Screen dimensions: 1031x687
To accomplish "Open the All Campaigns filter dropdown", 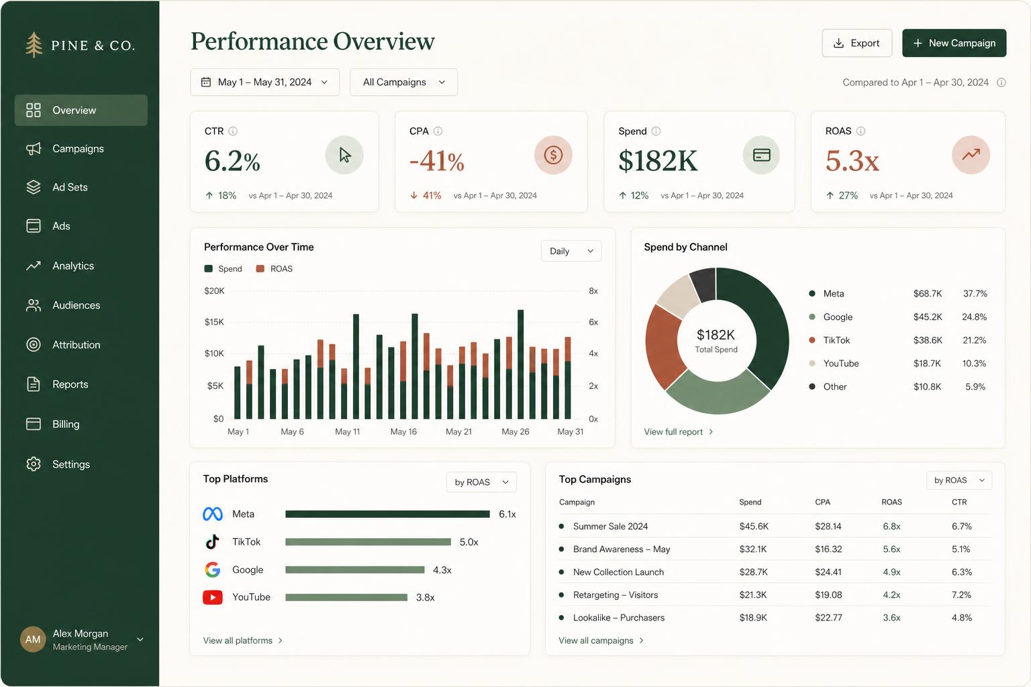I will point(403,82).
